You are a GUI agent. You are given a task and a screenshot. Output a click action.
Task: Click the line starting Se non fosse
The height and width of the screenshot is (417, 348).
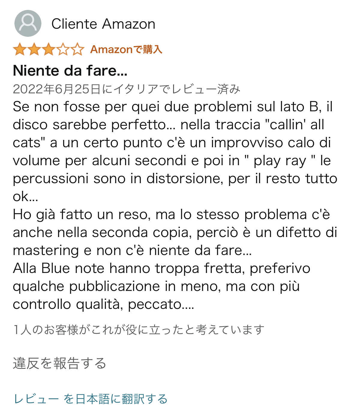[x=172, y=107]
